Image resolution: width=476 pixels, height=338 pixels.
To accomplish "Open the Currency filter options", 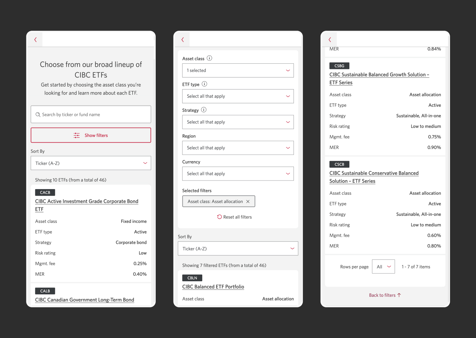I will (238, 173).
